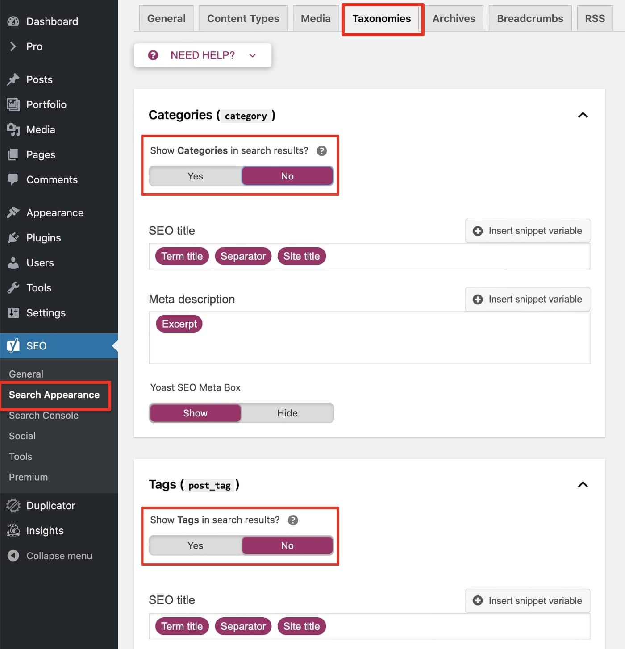This screenshot has height=649, width=625.
Task: Click Insert snippet variable for Categories SEO title
Action: click(528, 231)
